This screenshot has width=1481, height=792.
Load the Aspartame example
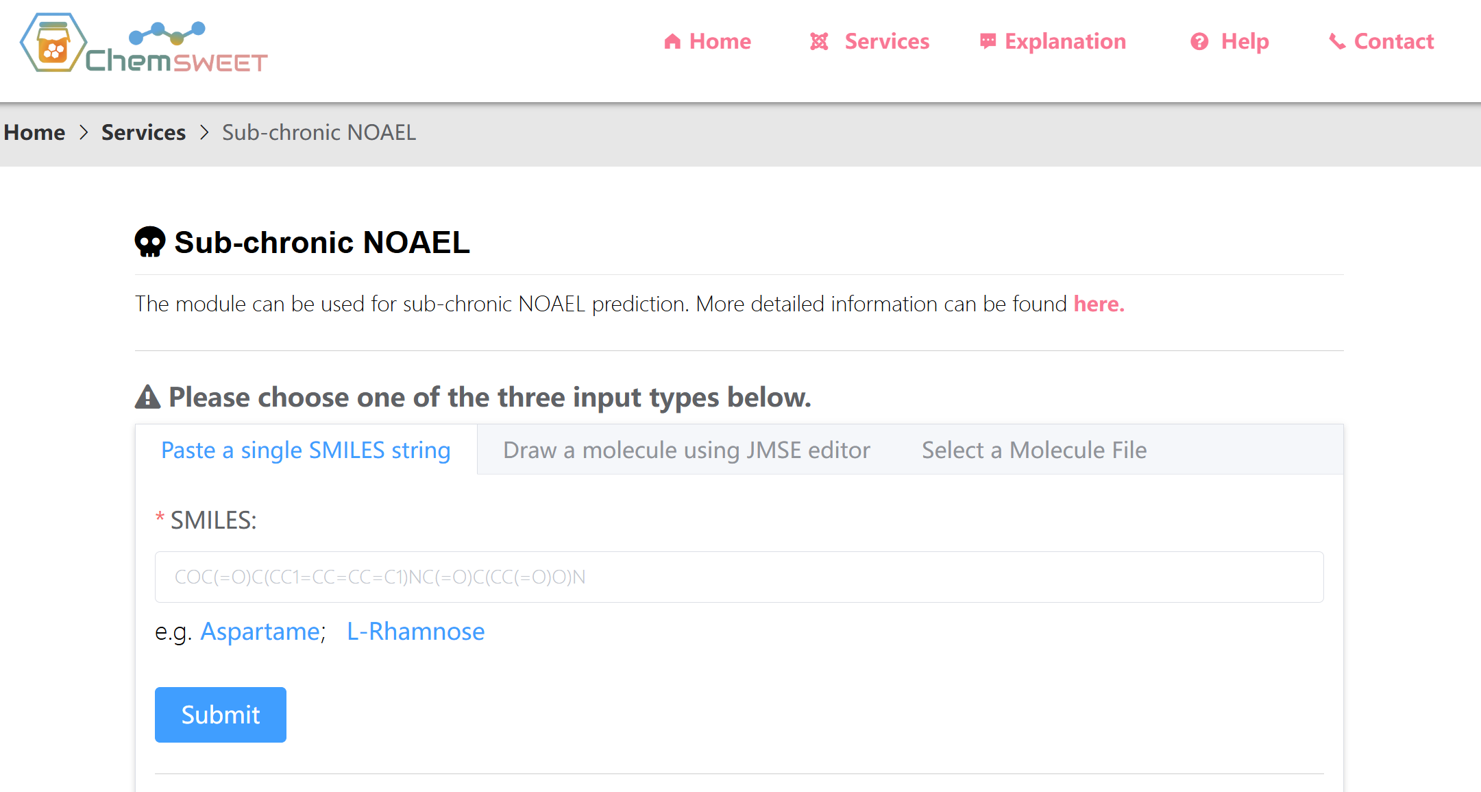[260, 631]
